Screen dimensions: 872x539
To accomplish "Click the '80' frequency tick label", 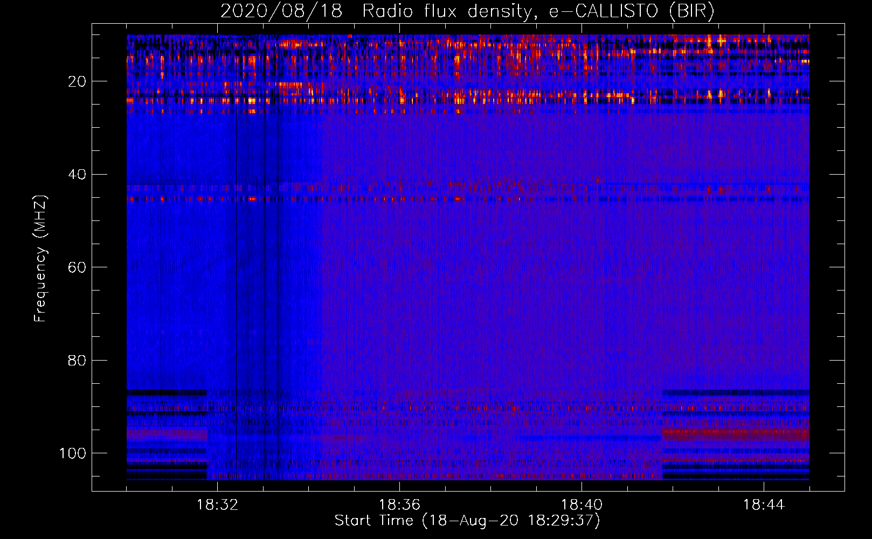I will pos(77,360).
